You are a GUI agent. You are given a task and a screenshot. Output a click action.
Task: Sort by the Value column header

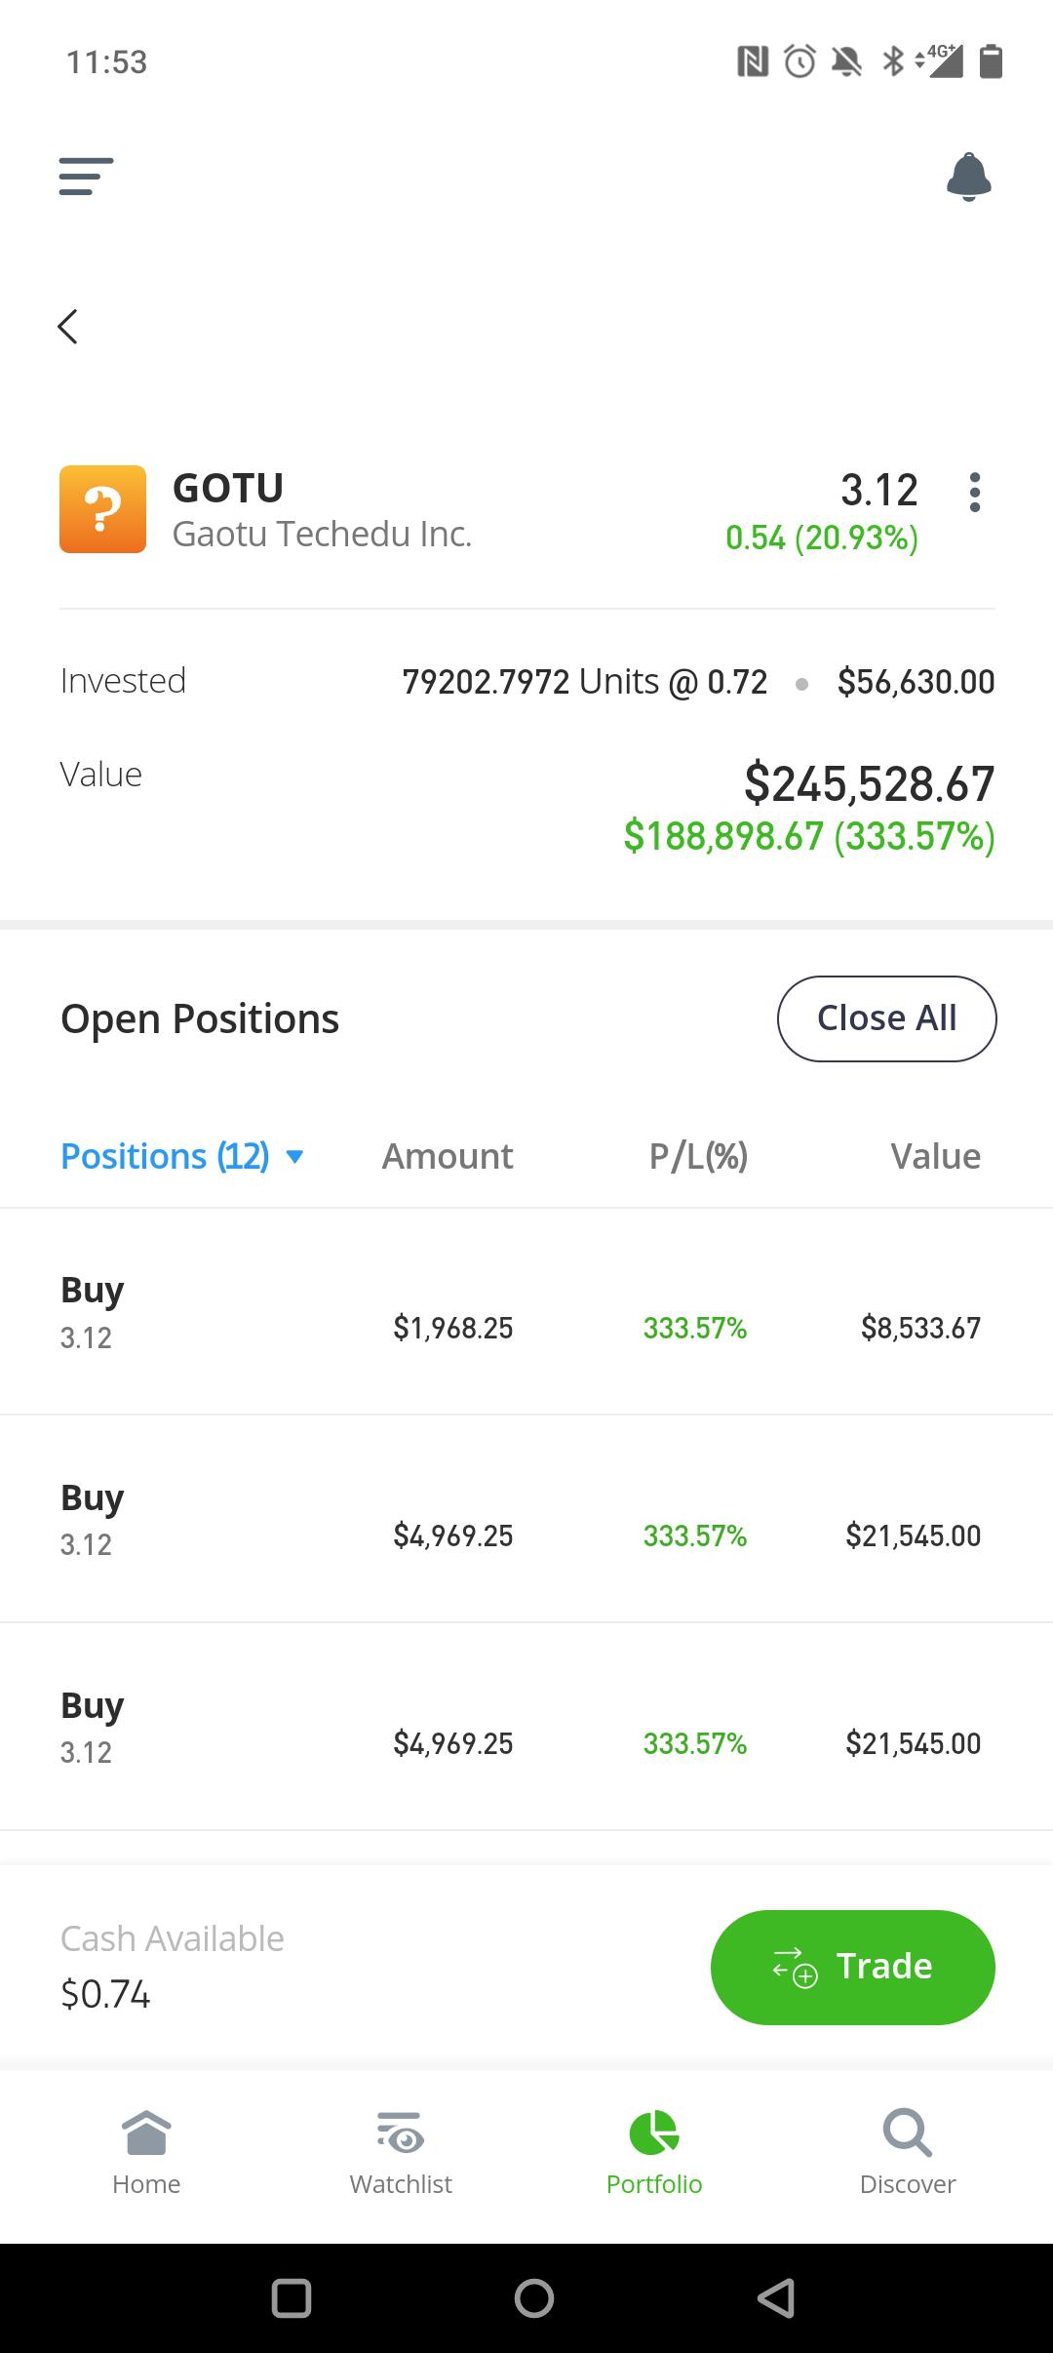(935, 1157)
